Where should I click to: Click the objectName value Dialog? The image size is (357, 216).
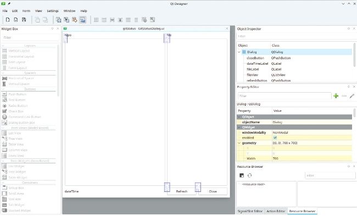coord(312,122)
